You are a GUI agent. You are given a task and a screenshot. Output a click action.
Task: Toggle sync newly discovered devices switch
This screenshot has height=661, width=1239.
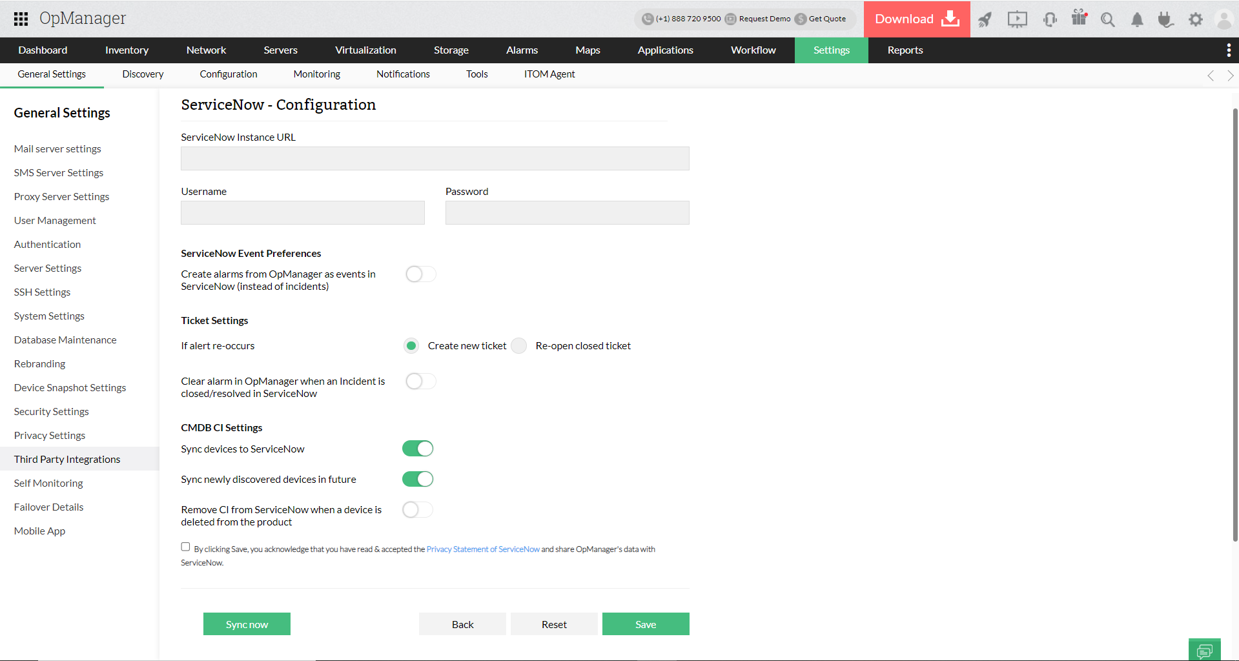click(x=418, y=479)
